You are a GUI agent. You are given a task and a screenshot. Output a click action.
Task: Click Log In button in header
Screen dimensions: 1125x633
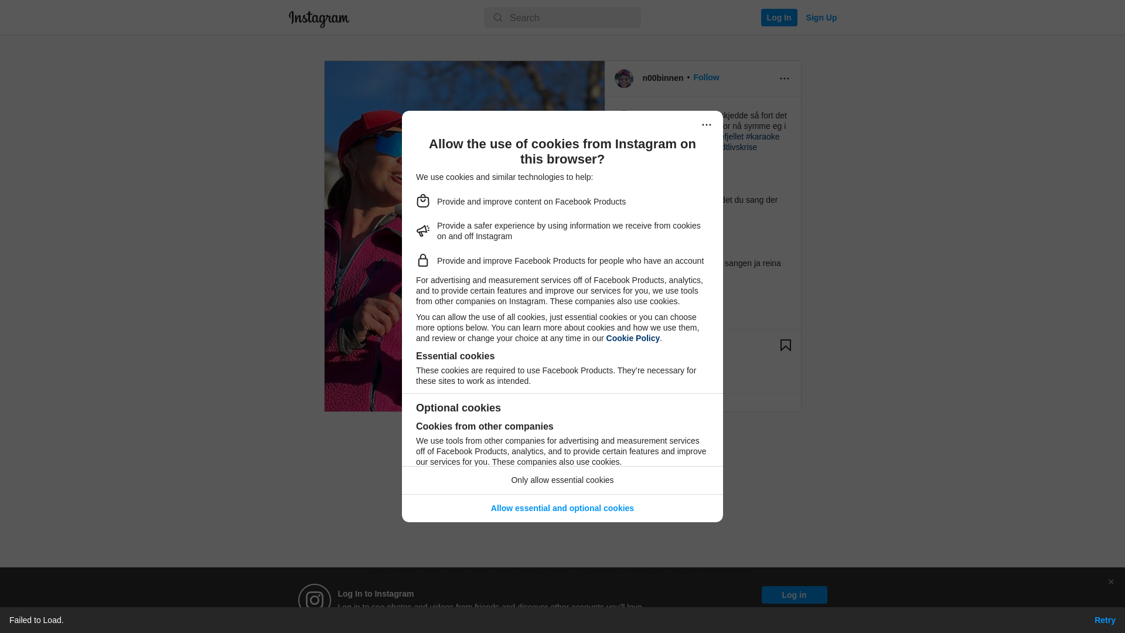(x=779, y=18)
